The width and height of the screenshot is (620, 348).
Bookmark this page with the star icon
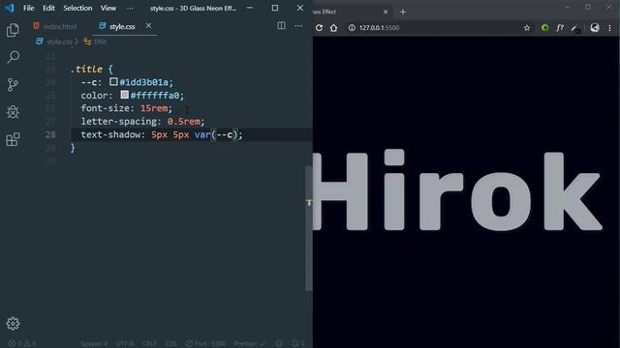click(x=527, y=28)
